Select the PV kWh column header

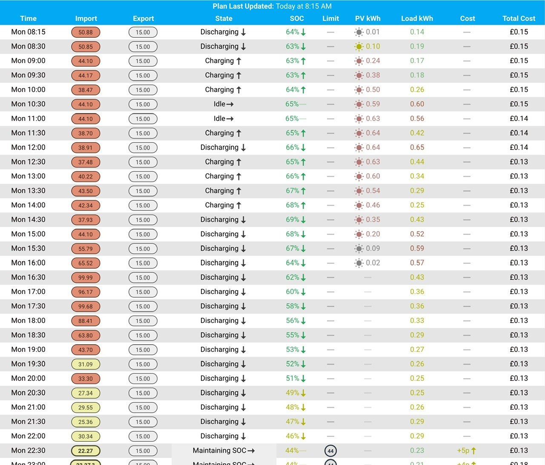click(x=368, y=18)
